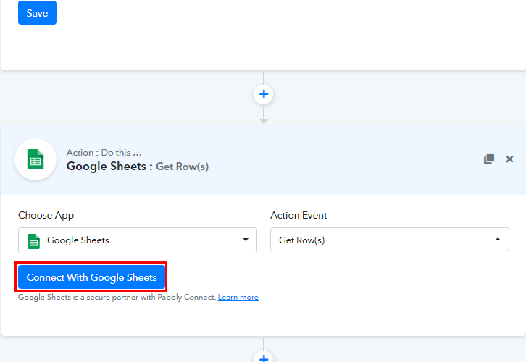Click the 'Action : Do this …' label

pyautogui.click(x=104, y=153)
